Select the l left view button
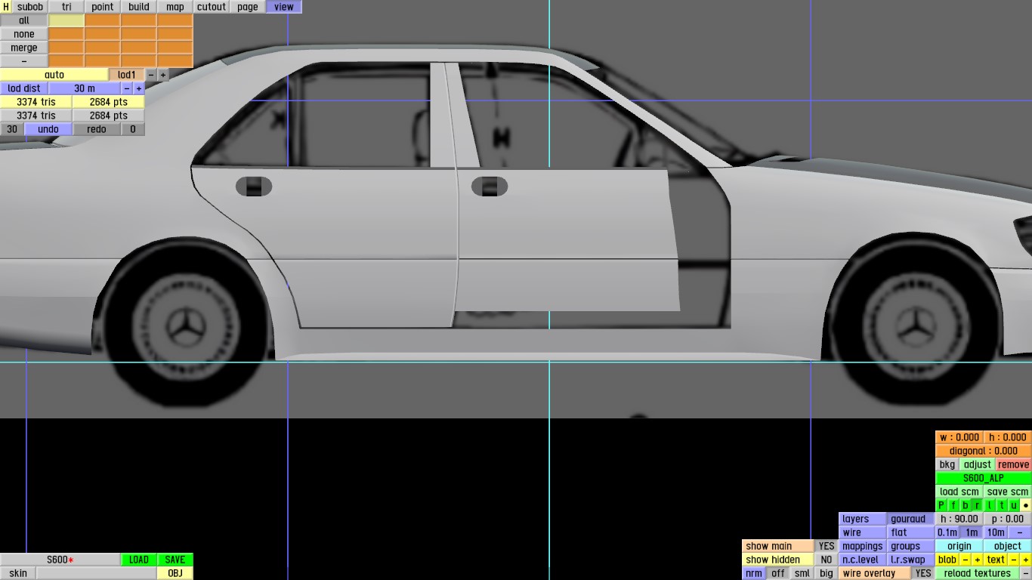The image size is (1032, 580). [x=990, y=505]
